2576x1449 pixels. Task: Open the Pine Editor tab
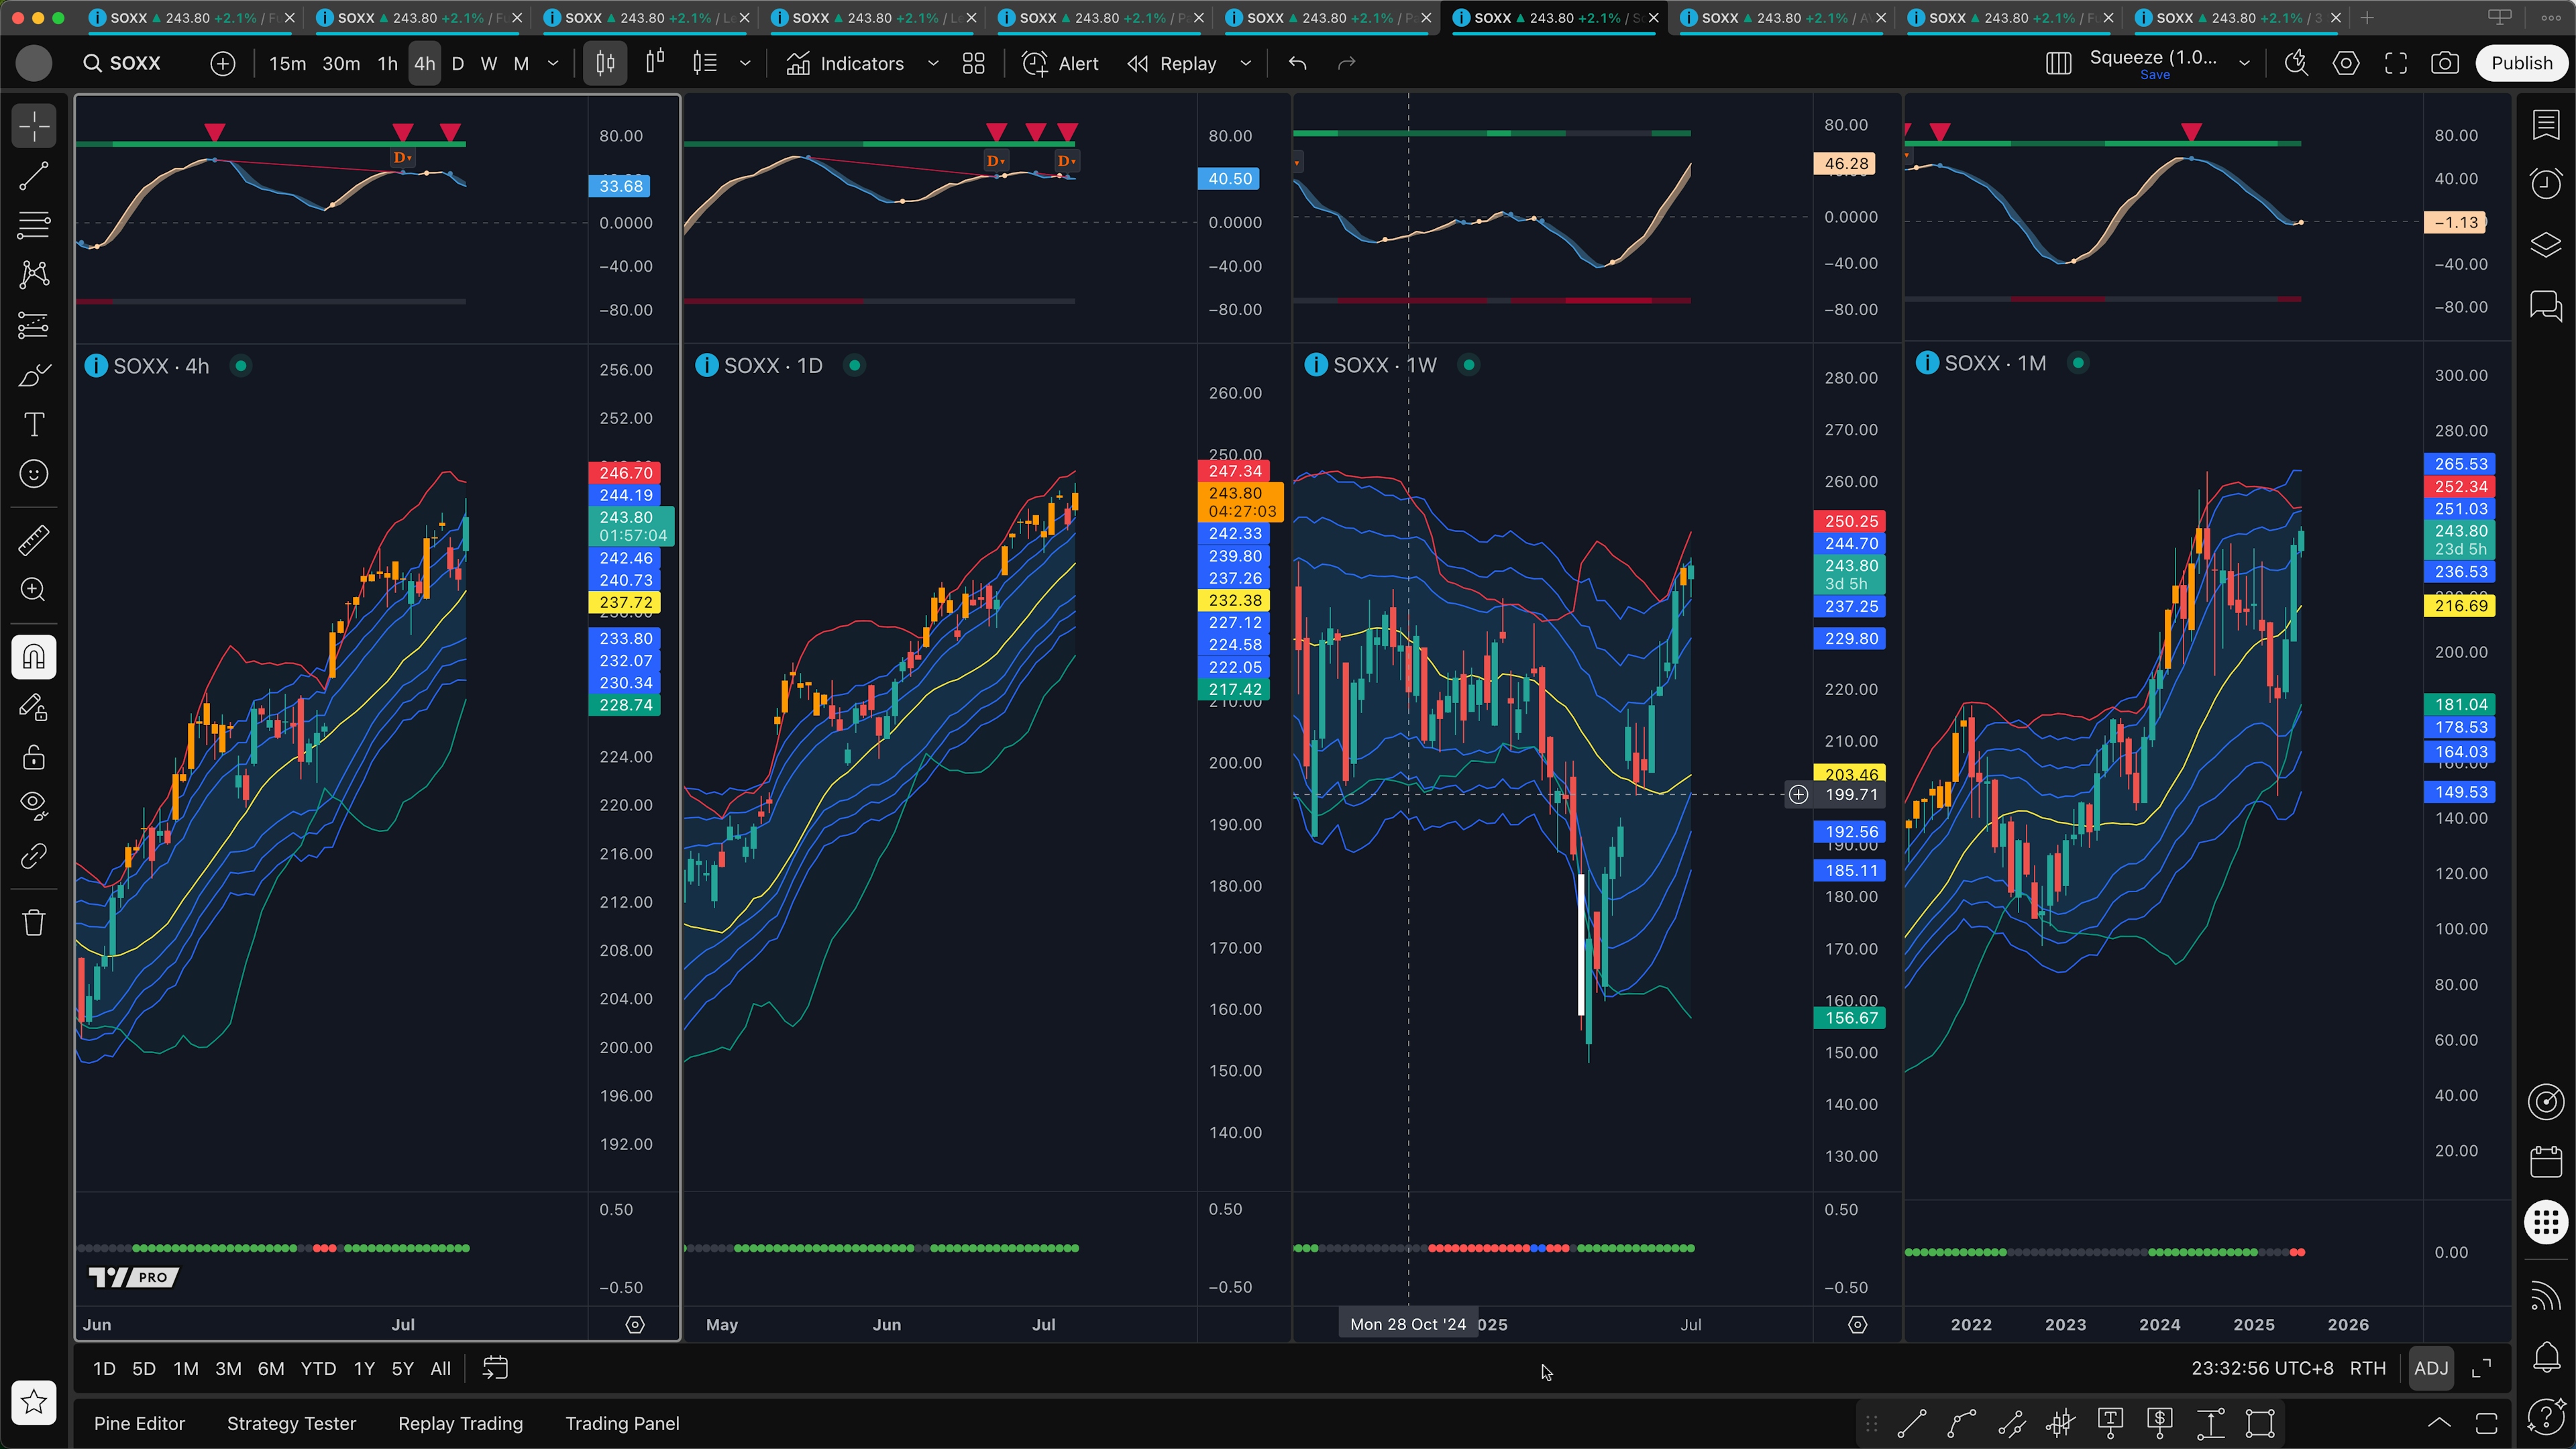click(x=139, y=1424)
